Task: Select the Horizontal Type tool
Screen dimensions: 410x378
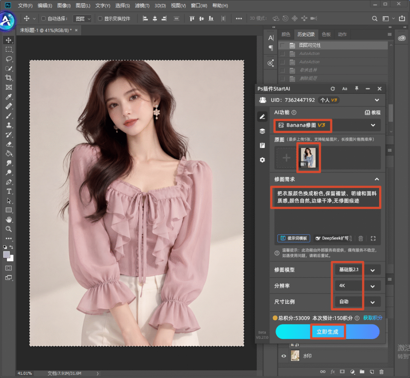Action: 9,191
